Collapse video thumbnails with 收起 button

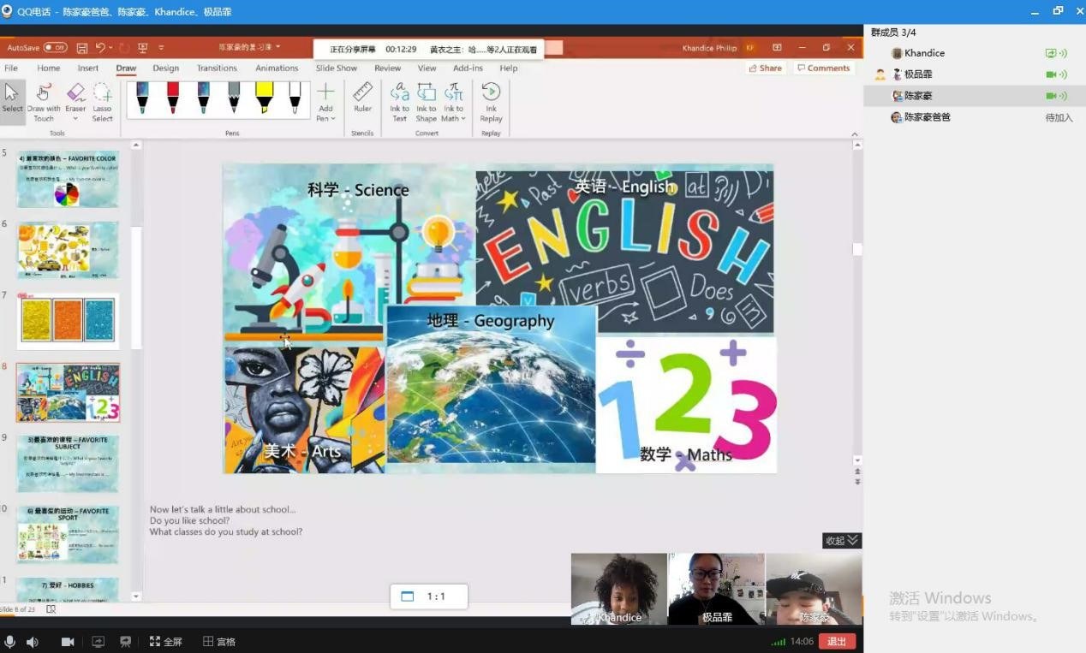[841, 540]
